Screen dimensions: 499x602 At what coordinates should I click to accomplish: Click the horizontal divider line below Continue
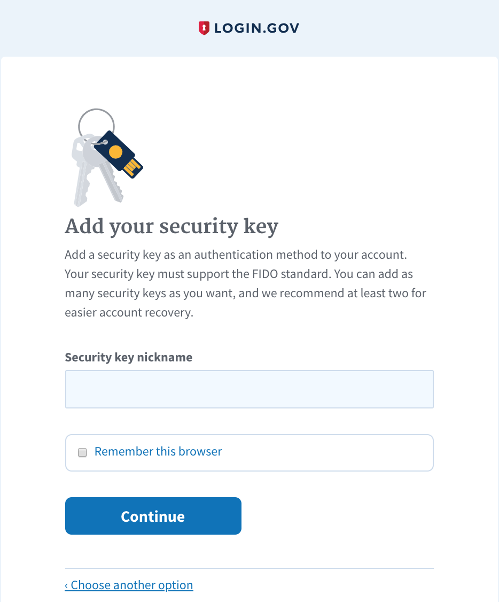coord(249,568)
